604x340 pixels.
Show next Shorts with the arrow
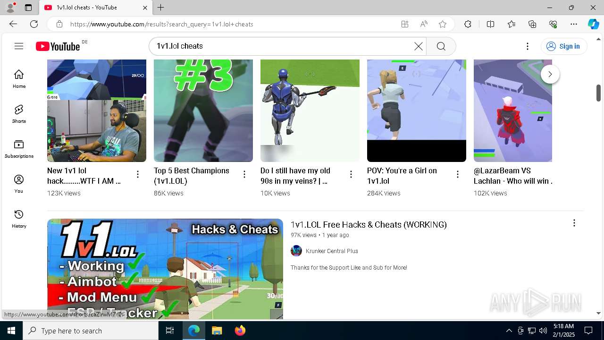pos(550,74)
